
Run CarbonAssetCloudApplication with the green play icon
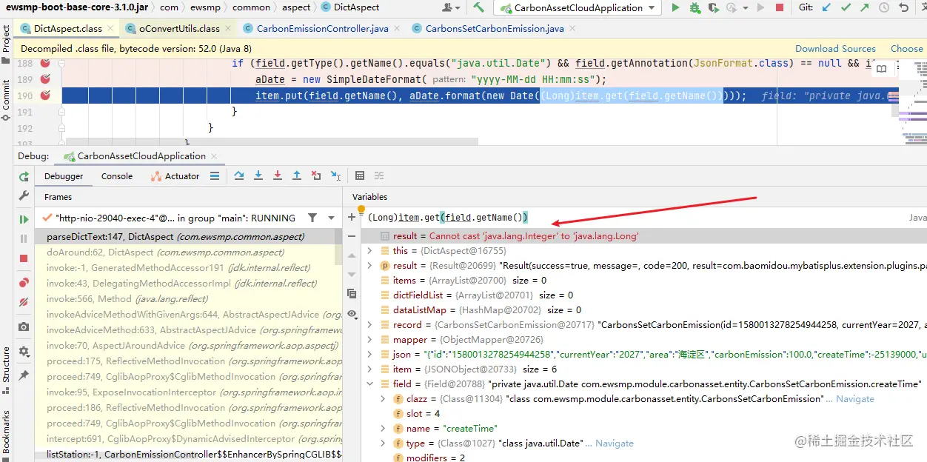(675, 7)
